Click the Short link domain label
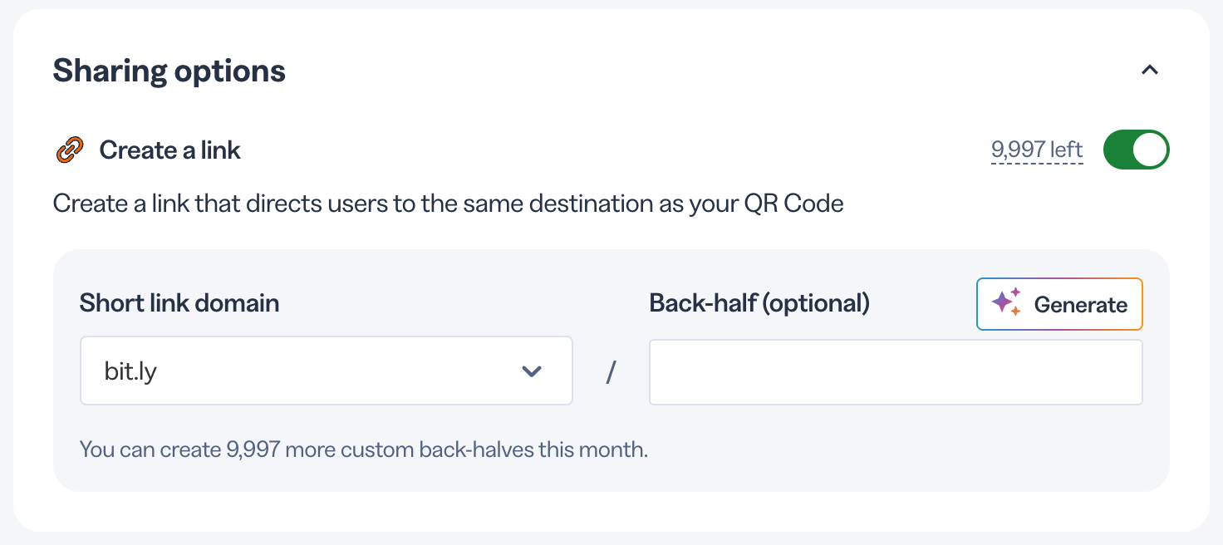Screen dimensions: 1223x545 179,303
